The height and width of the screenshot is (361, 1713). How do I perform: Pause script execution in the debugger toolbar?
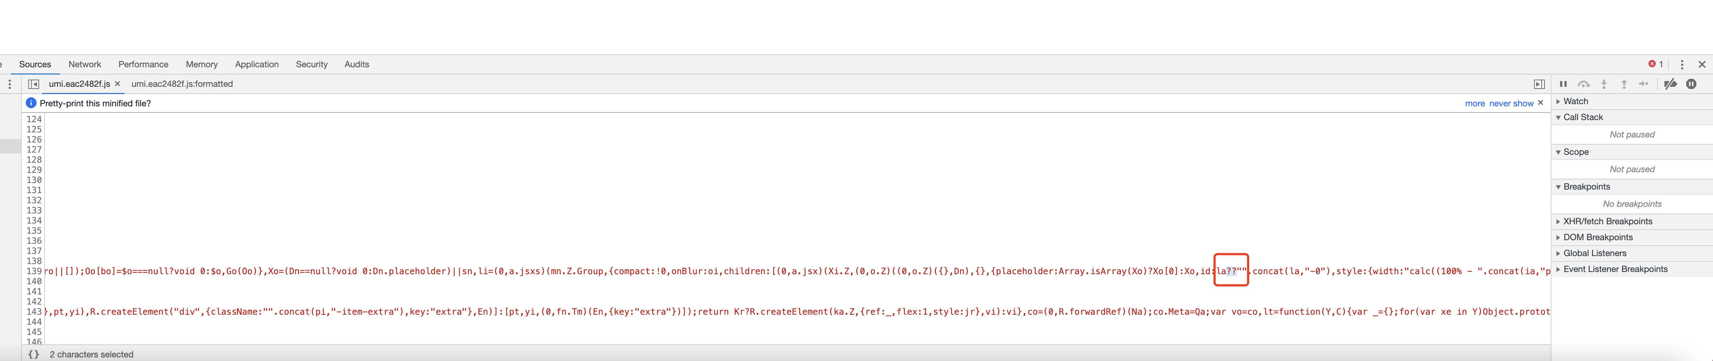coord(1563,84)
